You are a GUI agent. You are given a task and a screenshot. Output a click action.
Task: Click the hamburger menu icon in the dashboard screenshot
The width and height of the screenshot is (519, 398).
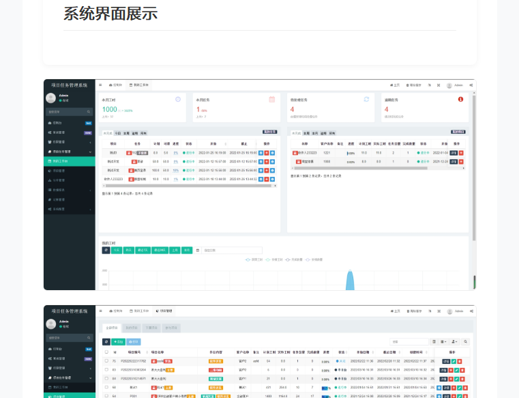100,85
